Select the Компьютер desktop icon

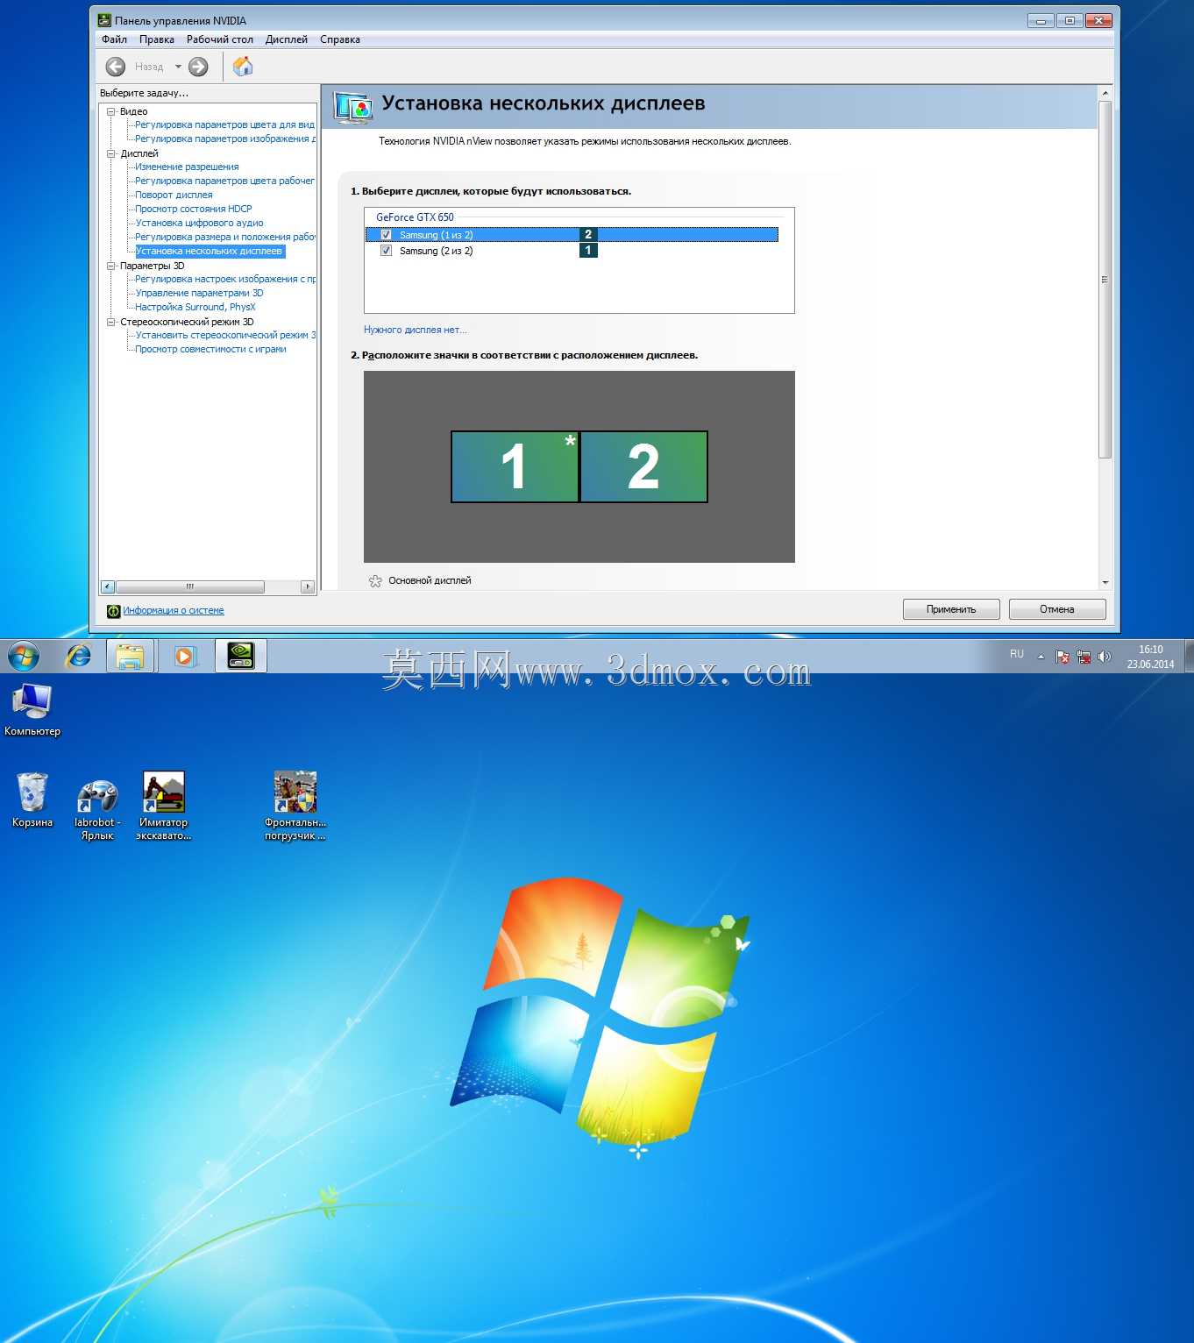point(32,710)
